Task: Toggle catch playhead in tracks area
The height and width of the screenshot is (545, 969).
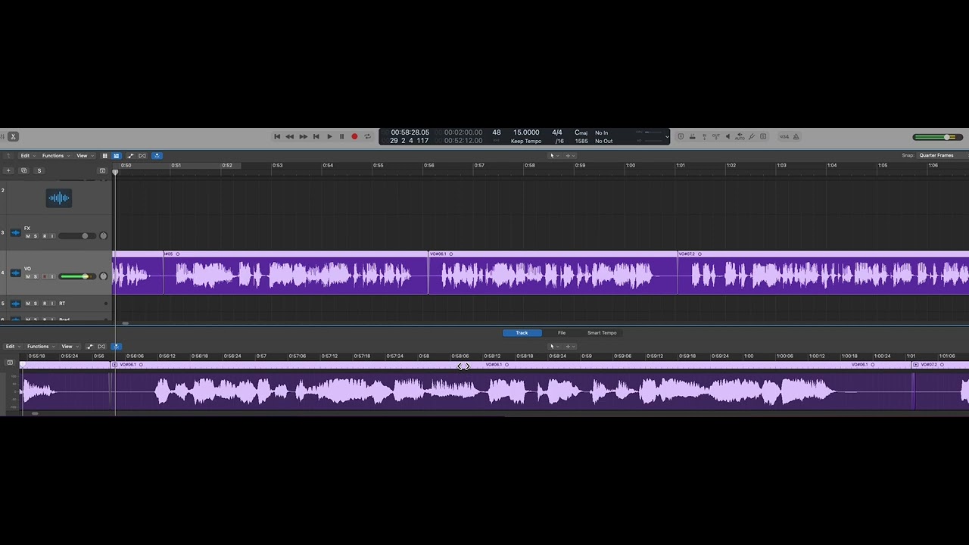Action: tap(157, 156)
